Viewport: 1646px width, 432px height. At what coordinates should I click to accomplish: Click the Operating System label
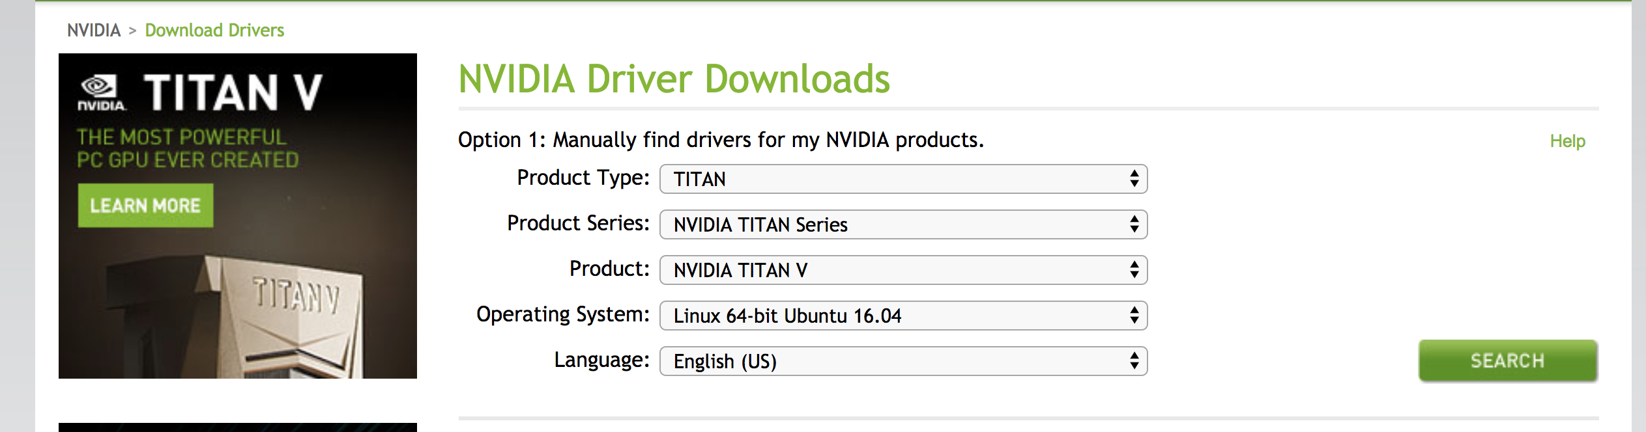coord(563,314)
